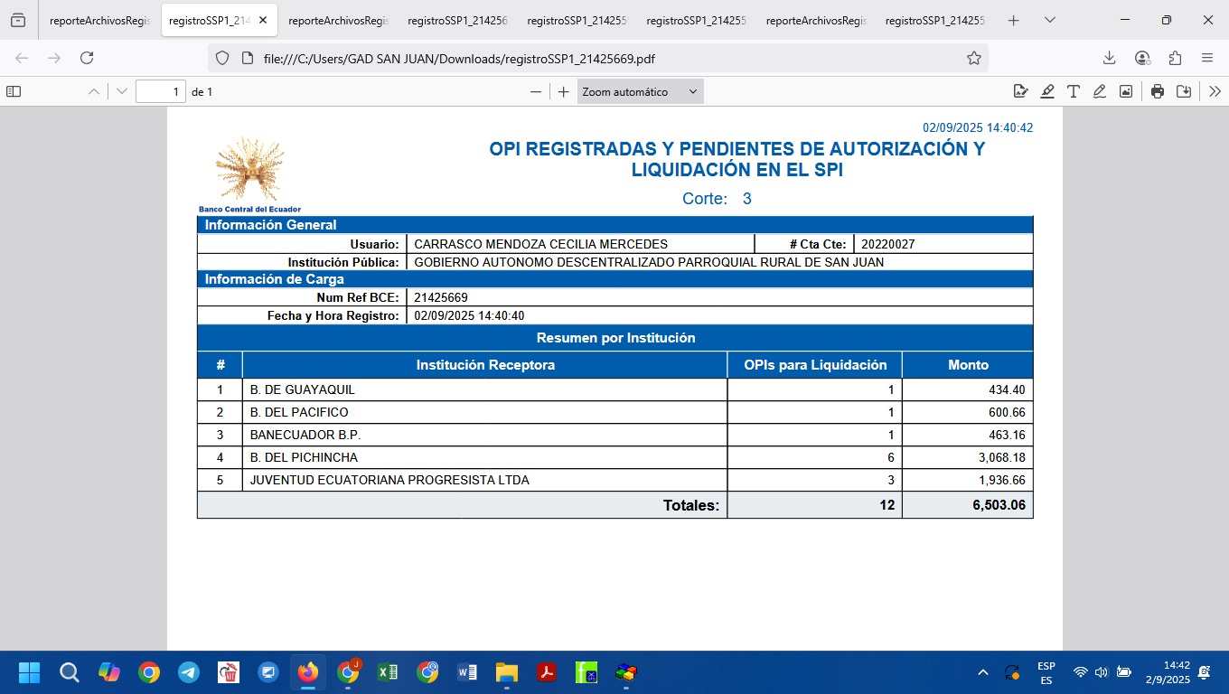Open the add signature tool
Screen dimensions: 1229x694
1021,91
